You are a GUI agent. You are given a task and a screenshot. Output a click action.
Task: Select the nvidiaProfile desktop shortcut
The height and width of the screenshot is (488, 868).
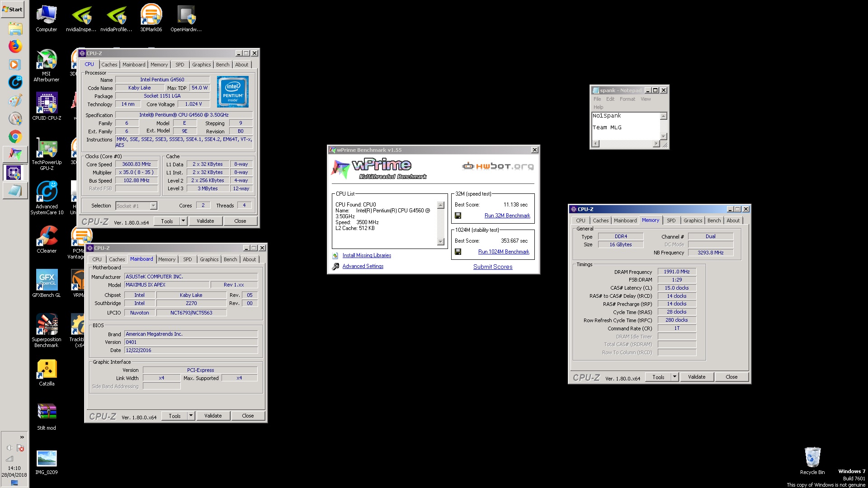(x=116, y=19)
